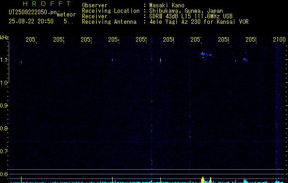The image size is (288, 183).
Task: Click the 2058 time marker
Action: 224,40
